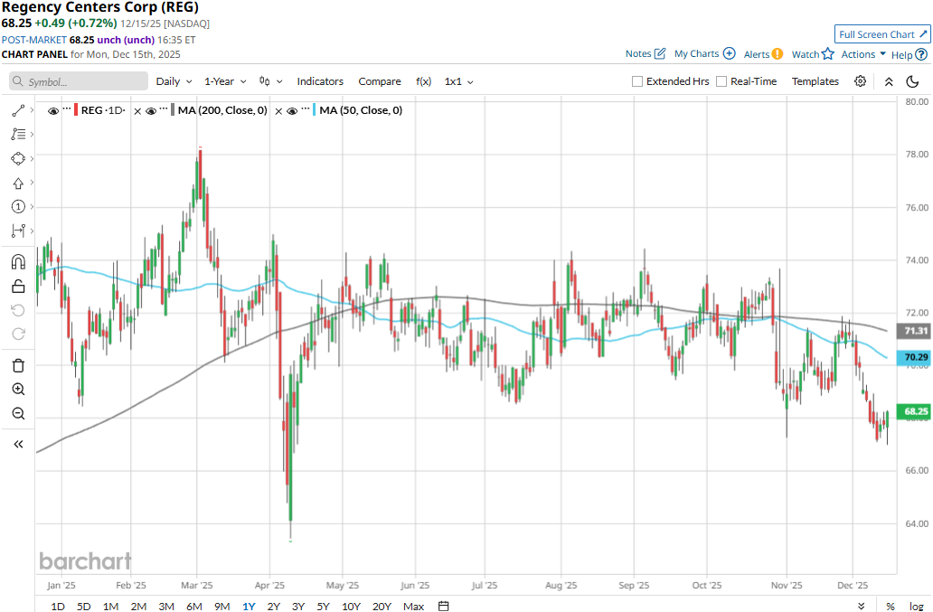
Task: Open the custom date range calendar
Action: pos(443,606)
